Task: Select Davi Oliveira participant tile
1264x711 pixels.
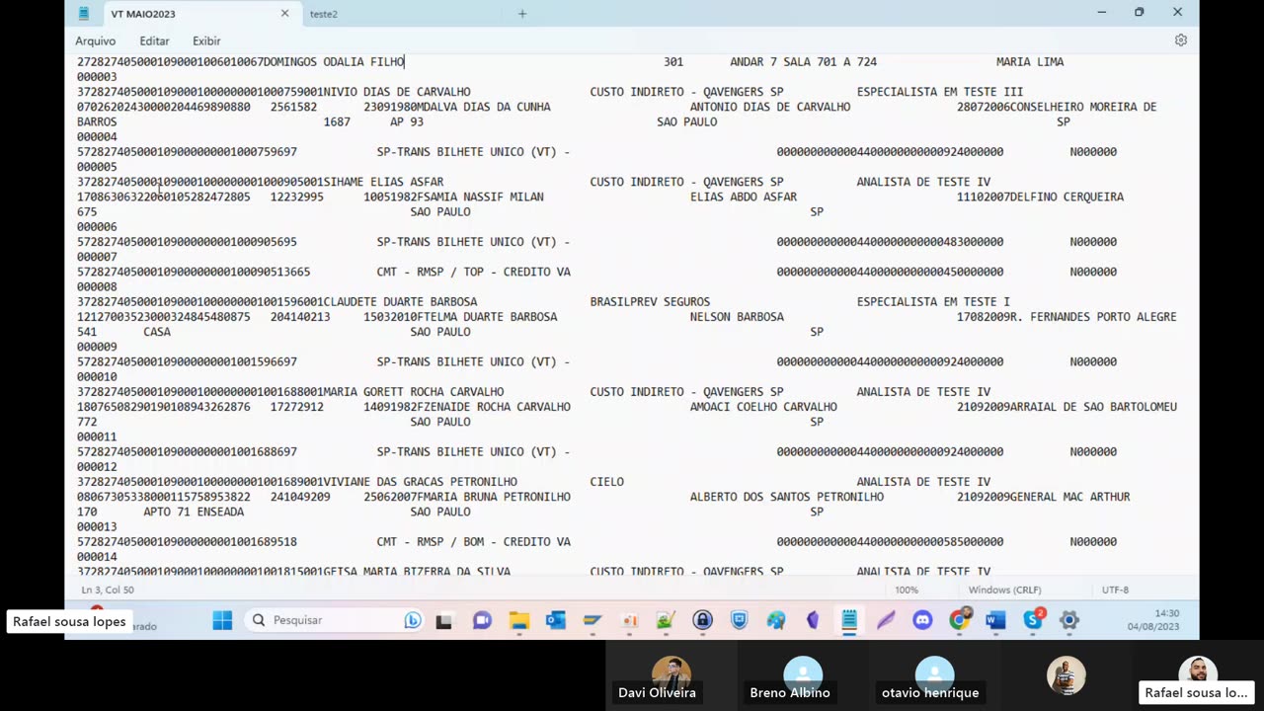Action: coord(671,676)
